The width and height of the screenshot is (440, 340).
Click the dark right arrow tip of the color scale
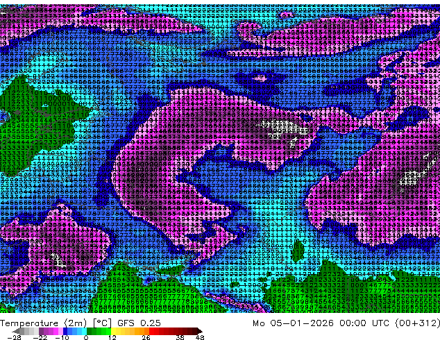pyautogui.click(x=200, y=331)
